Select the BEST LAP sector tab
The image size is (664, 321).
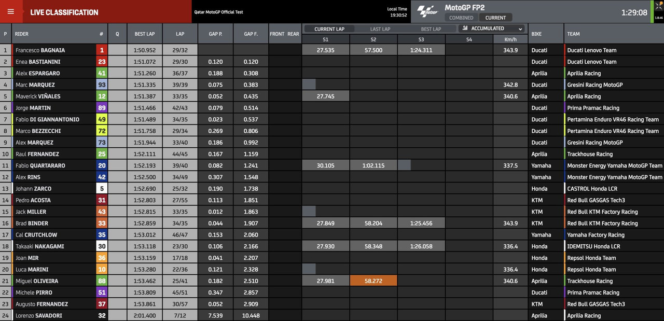pos(431,29)
